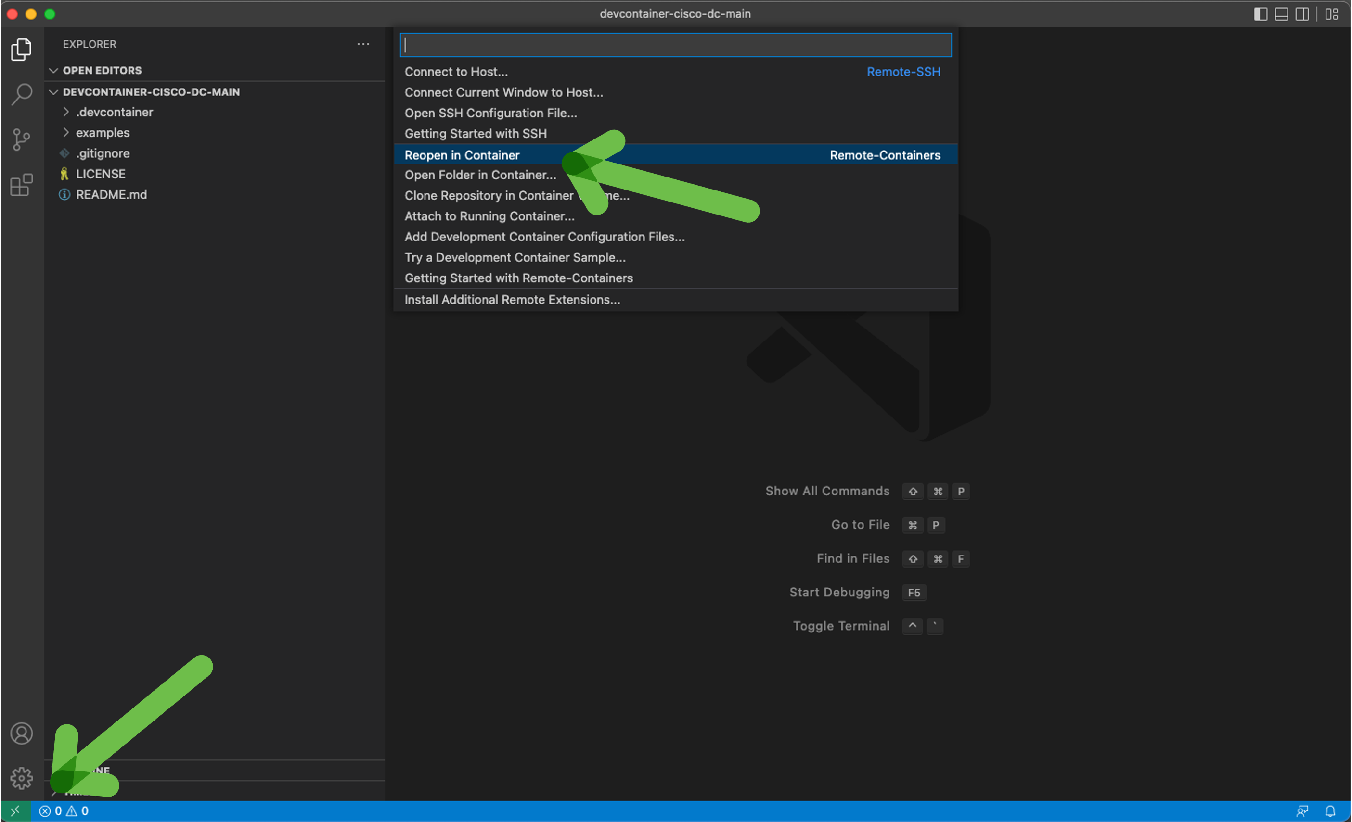Toggle secondary side bar layout icon
1352x822 pixels.
pyautogui.click(x=1302, y=14)
